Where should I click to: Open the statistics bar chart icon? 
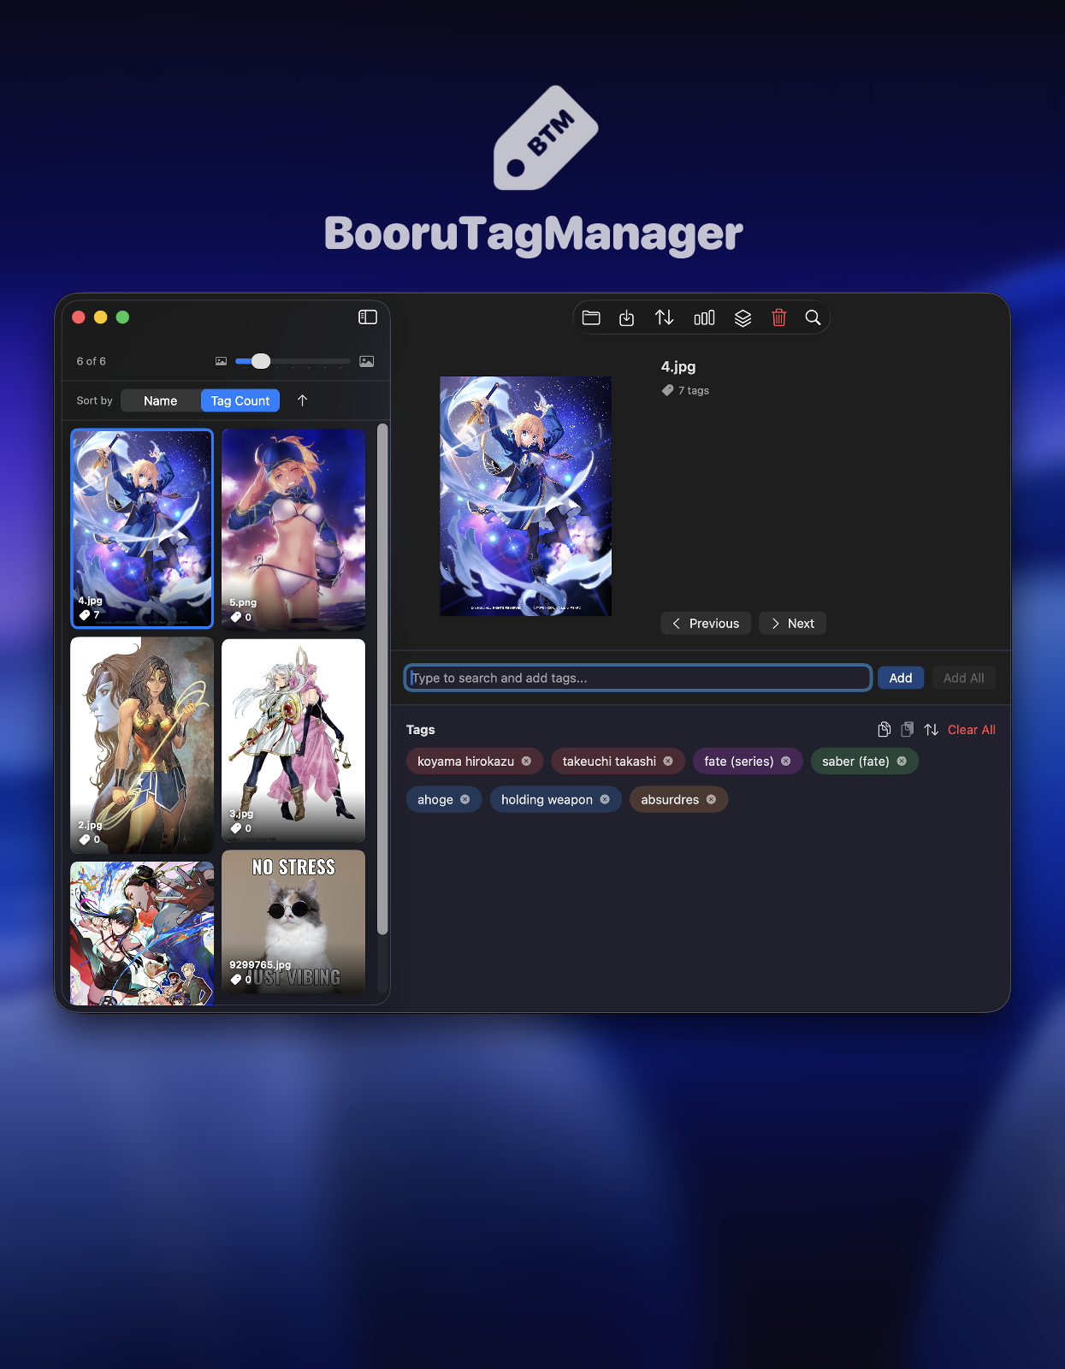coord(704,318)
